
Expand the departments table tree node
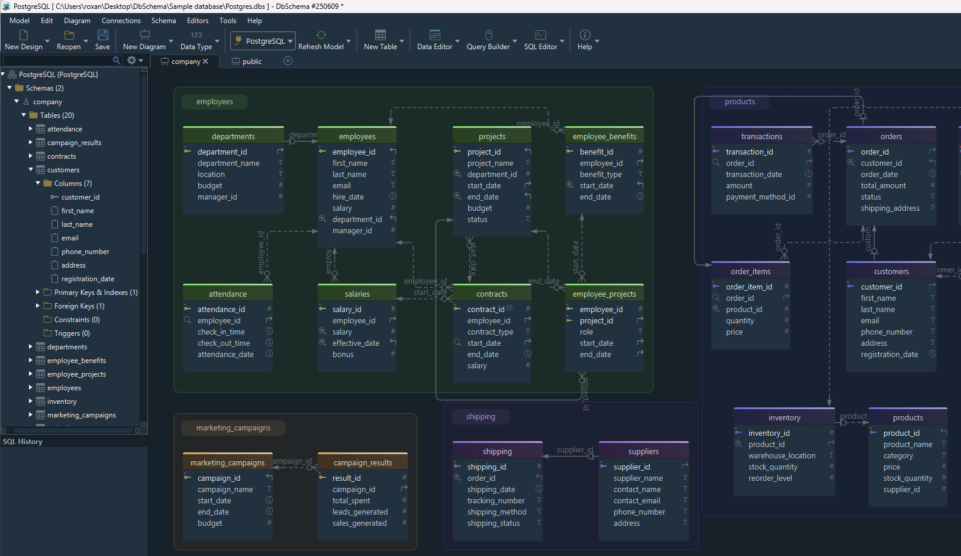[x=31, y=346]
